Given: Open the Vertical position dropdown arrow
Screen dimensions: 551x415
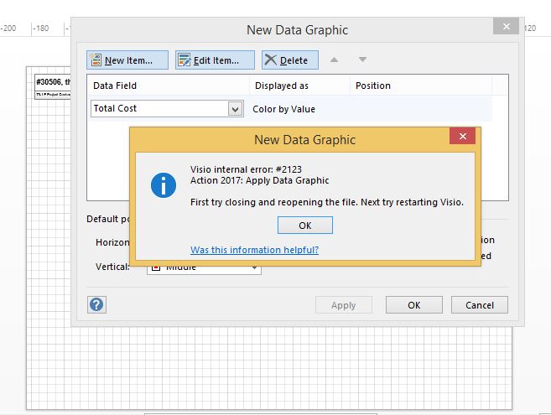Looking at the screenshot, I should (254, 267).
